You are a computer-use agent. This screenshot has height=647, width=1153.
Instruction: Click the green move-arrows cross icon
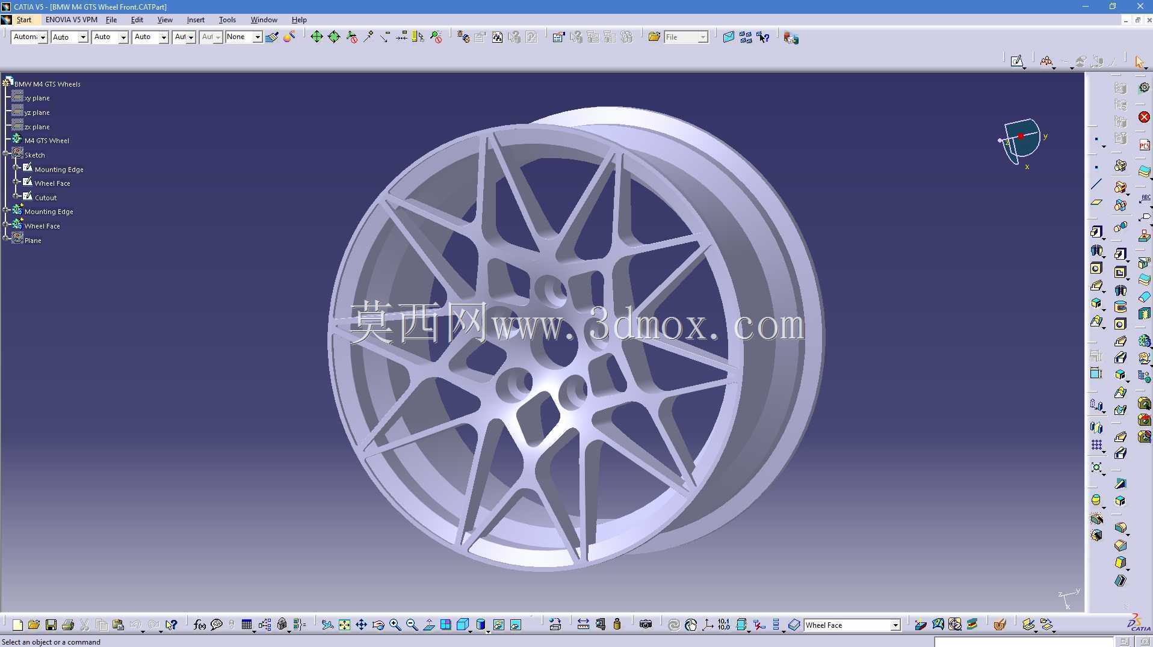click(x=317, y=37)
